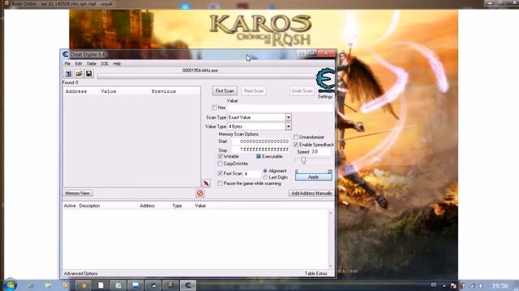The width and height of the screenshot is (519, 291).
Task: Click the address table vertical scrollbar
Action: click(x=330, y=239)
